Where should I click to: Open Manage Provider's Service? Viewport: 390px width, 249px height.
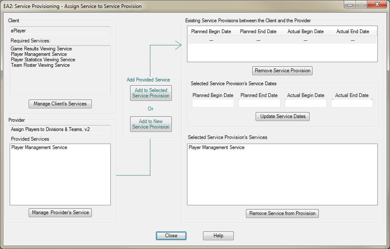pyautogui.click(x=60, y=212)
